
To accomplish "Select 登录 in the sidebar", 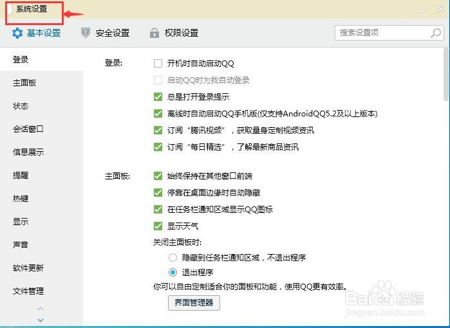I will (41, 60).
